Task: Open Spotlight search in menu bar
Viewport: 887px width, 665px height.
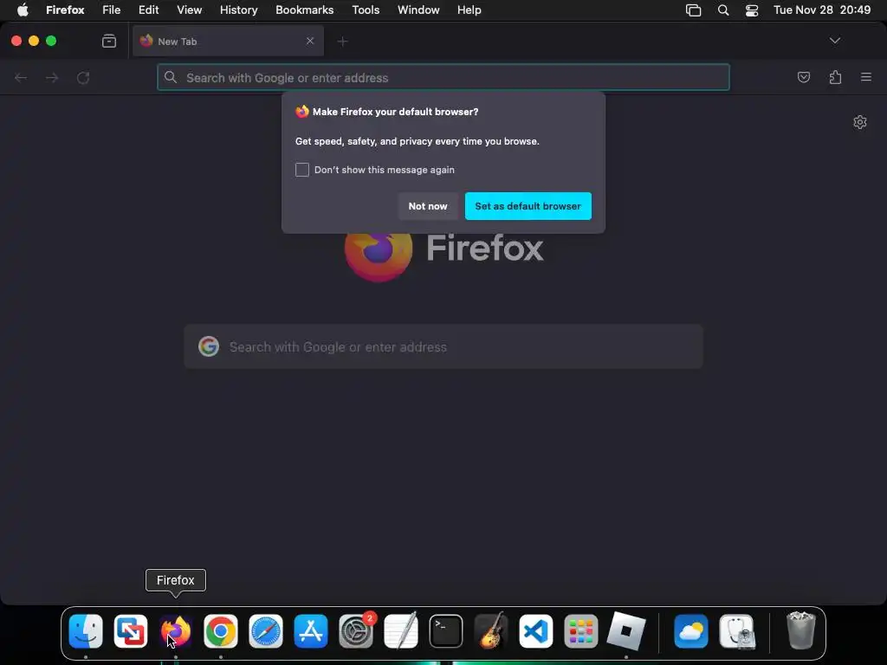Action: (723, 10)
